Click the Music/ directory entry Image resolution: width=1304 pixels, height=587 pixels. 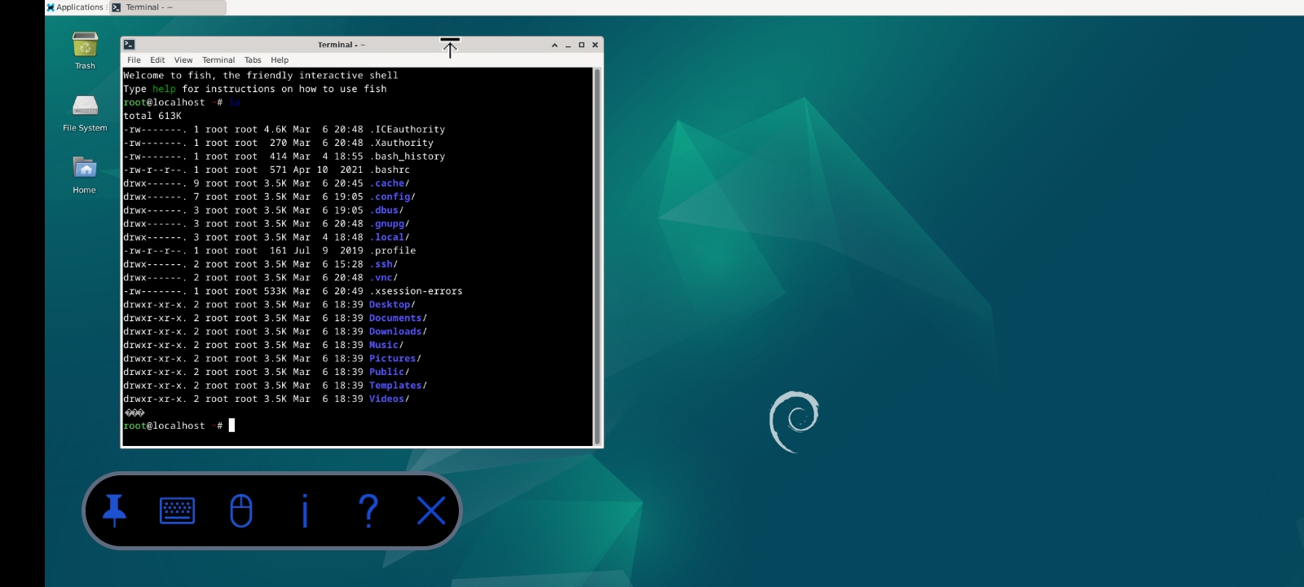coord(386,345)
